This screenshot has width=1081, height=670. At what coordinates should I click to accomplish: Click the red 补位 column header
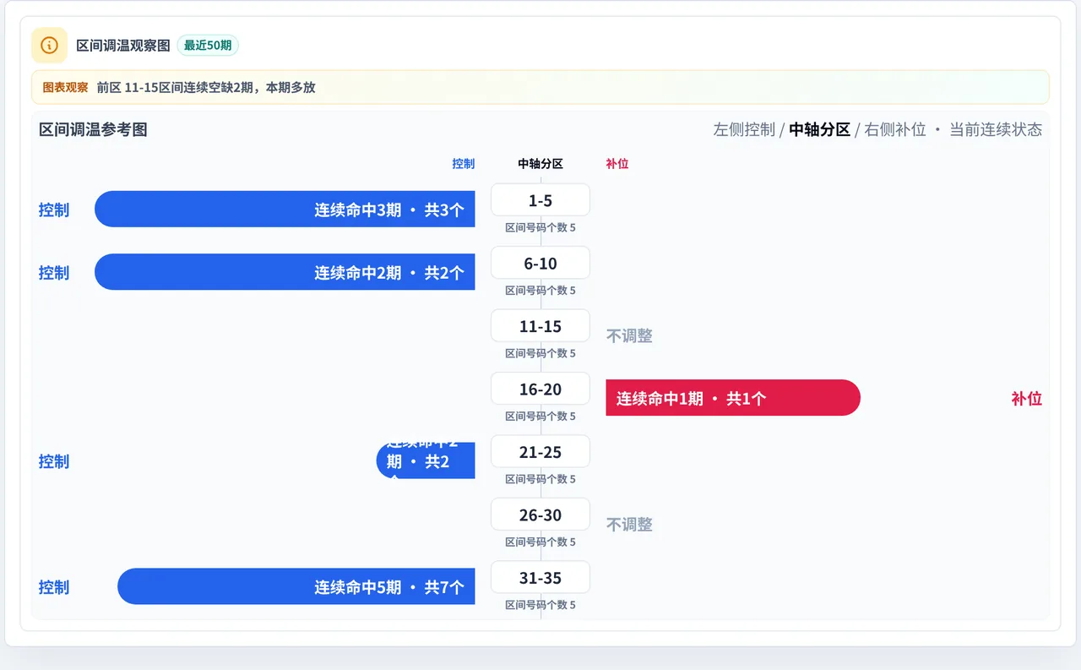pos(617,164)
